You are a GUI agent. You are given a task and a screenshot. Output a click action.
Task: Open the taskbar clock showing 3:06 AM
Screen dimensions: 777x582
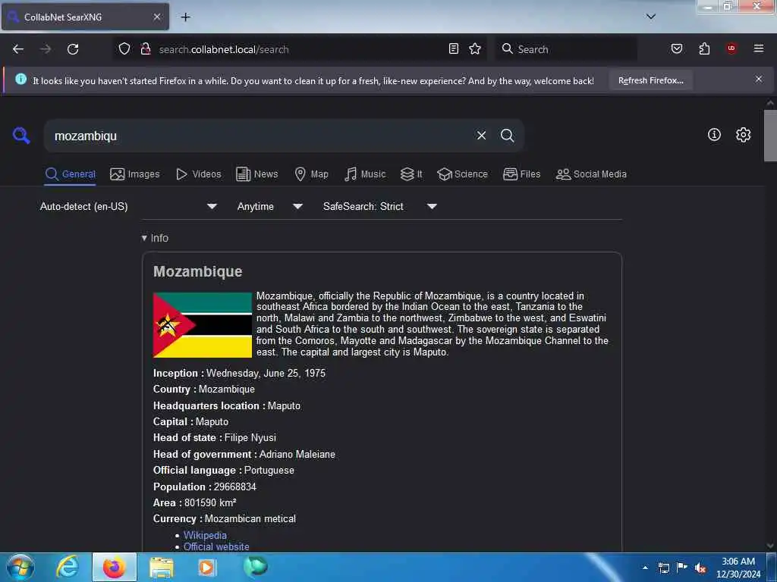(x=738, y=568)
